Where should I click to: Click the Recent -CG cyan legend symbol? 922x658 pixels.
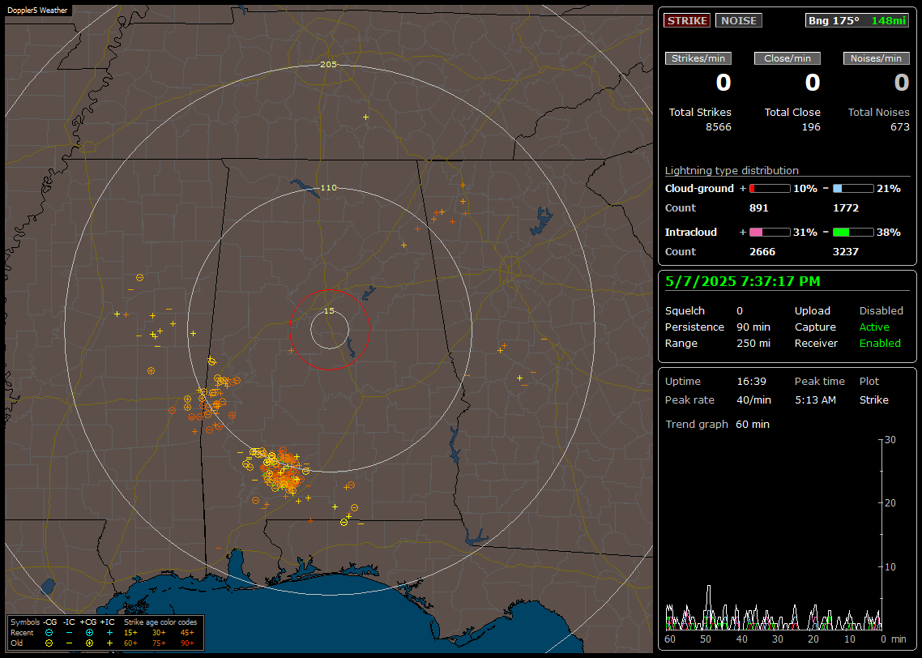(49, 633)
